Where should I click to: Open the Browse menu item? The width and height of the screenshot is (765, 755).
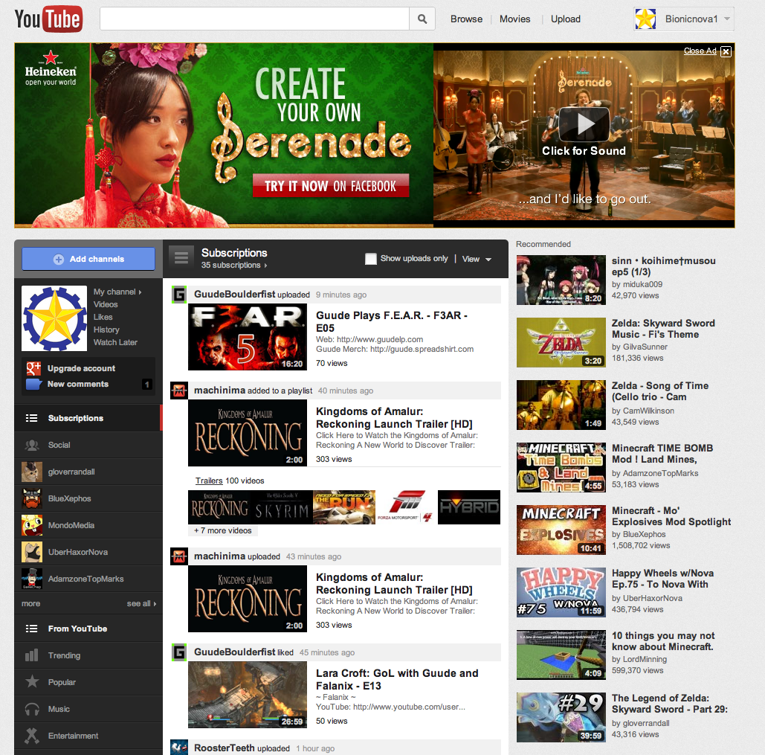(x=466, y=19)
